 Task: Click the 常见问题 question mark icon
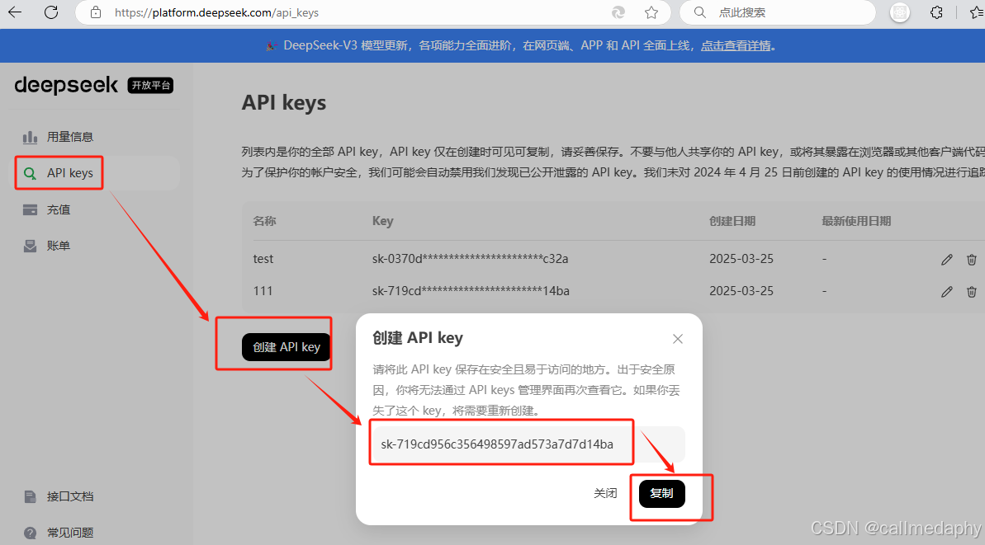pyautogui.click(x=31, y=533)
